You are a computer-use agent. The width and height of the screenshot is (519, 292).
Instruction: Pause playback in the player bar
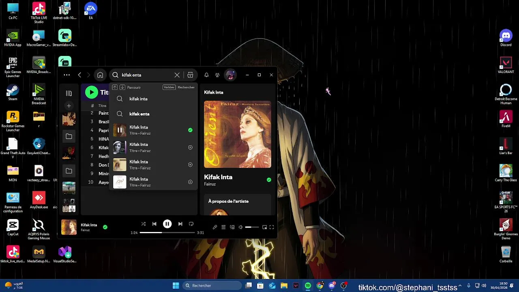[167, 224]
